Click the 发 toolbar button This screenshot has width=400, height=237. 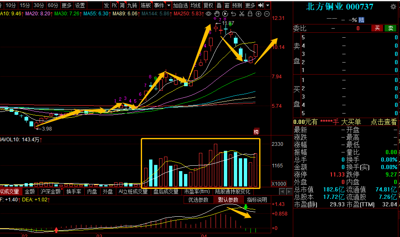coord(106,5)
